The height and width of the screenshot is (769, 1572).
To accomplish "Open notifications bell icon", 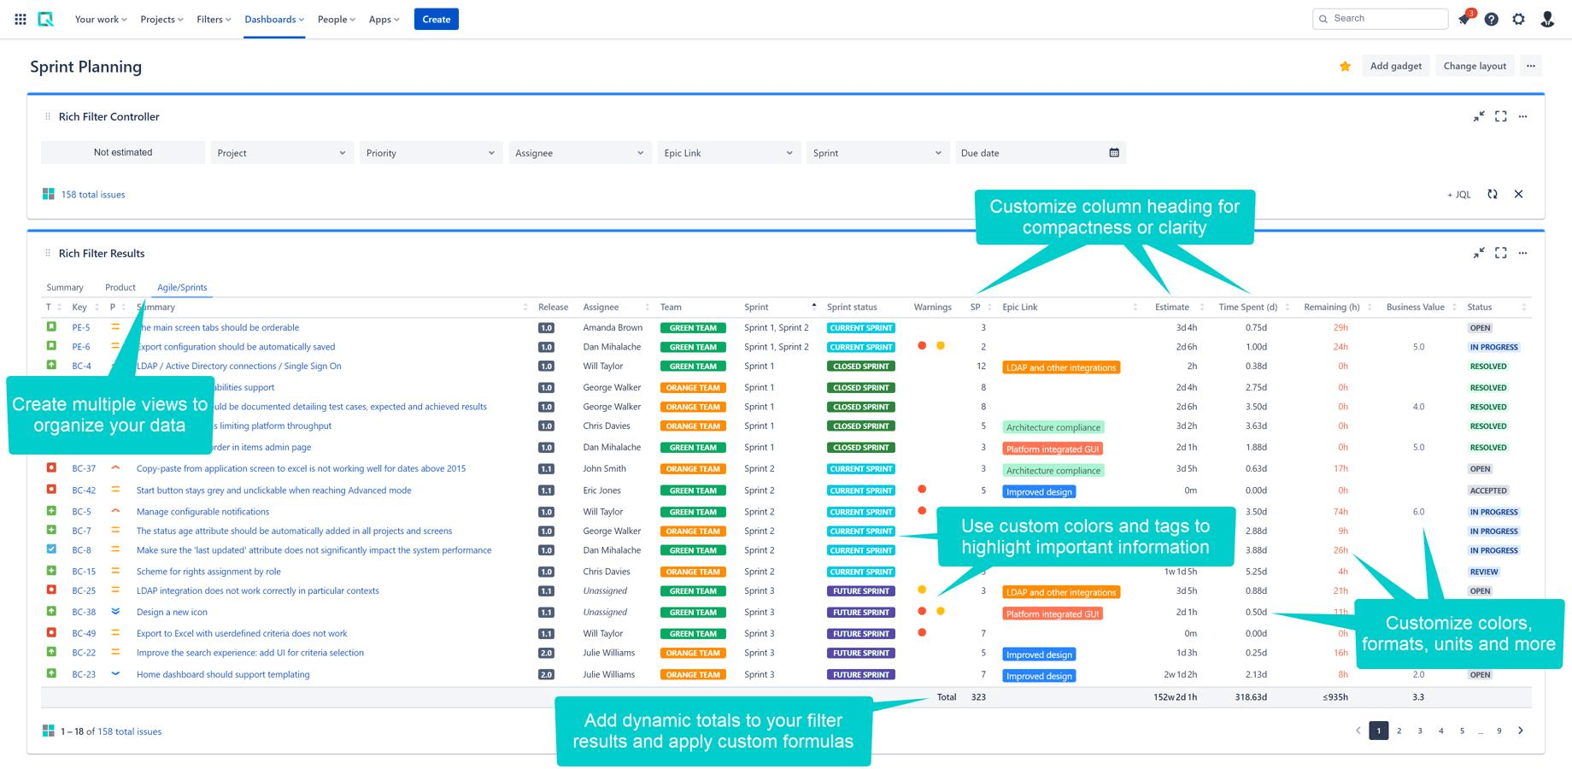I will tap(1464, 19).
